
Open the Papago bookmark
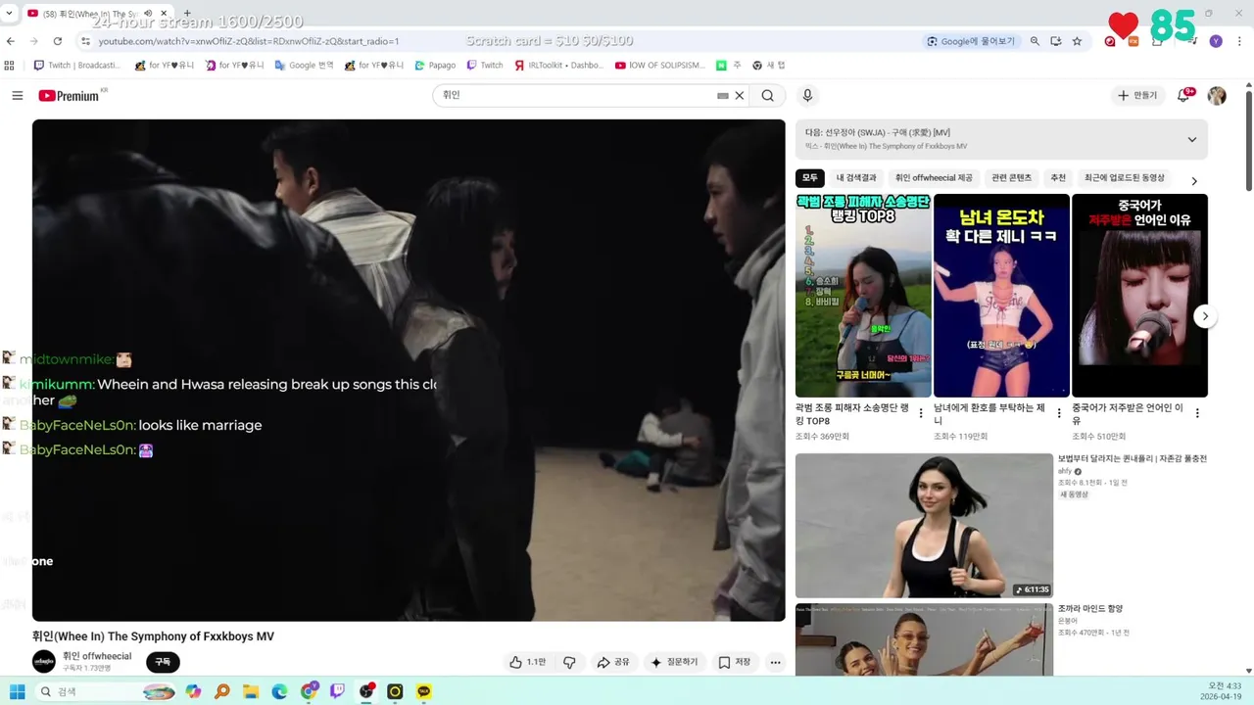pyautogui.click(x=435, y=66)
